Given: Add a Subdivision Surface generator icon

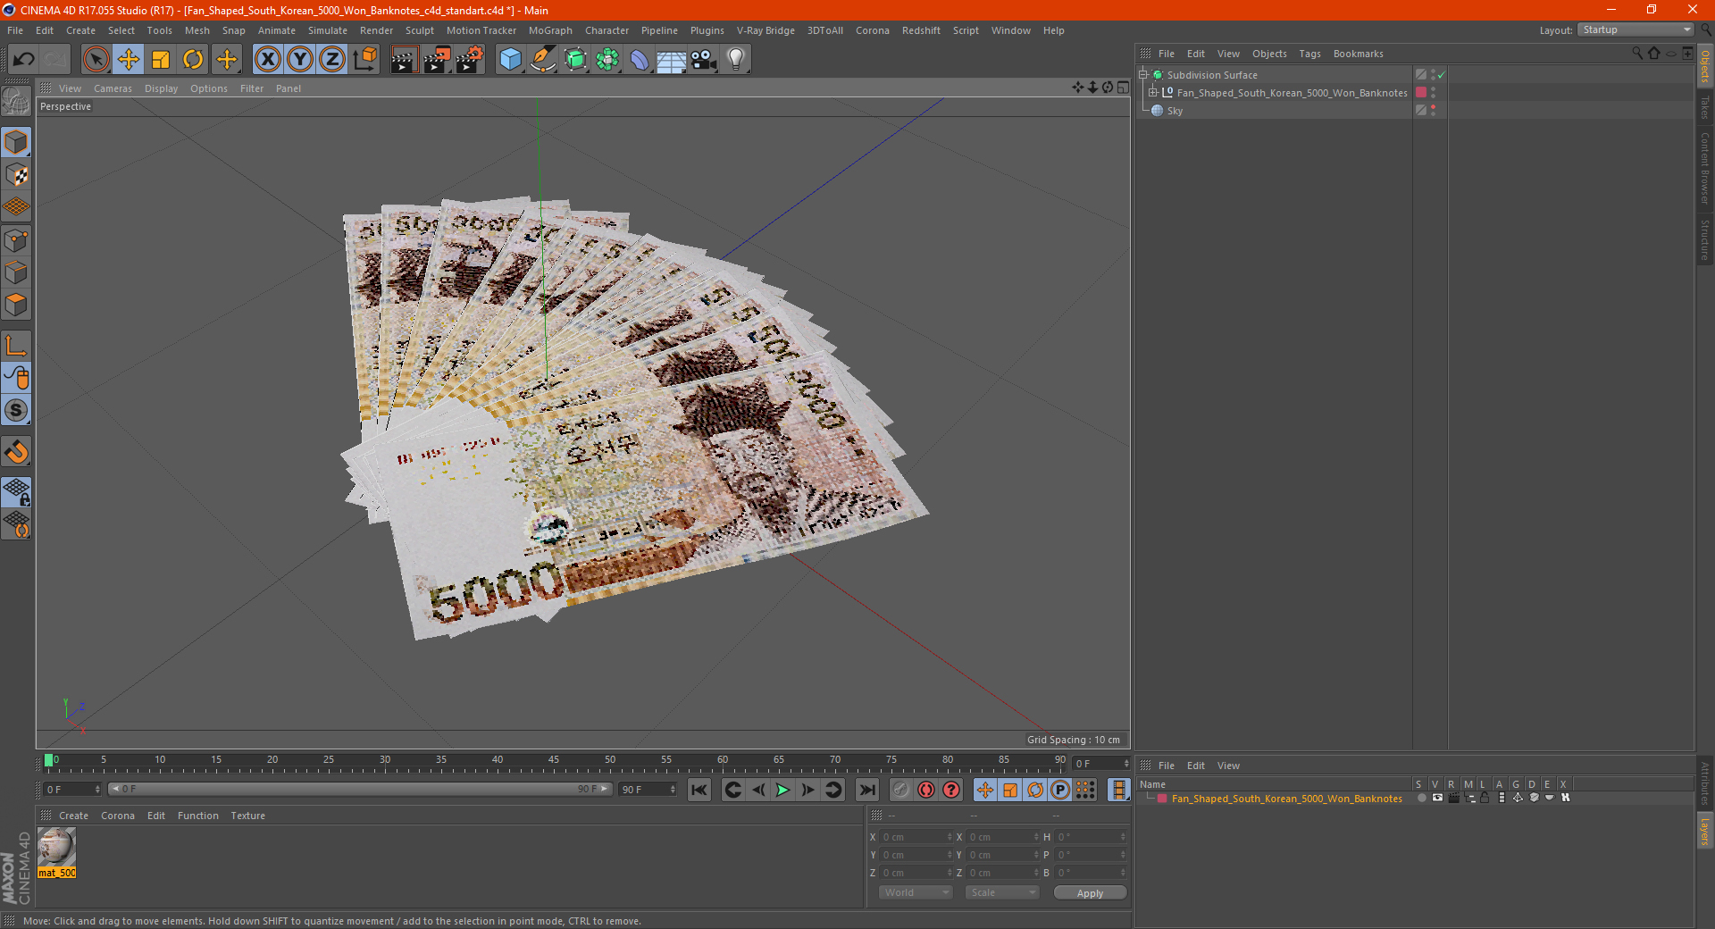Looking at the screenshot, I should (575, 60).
